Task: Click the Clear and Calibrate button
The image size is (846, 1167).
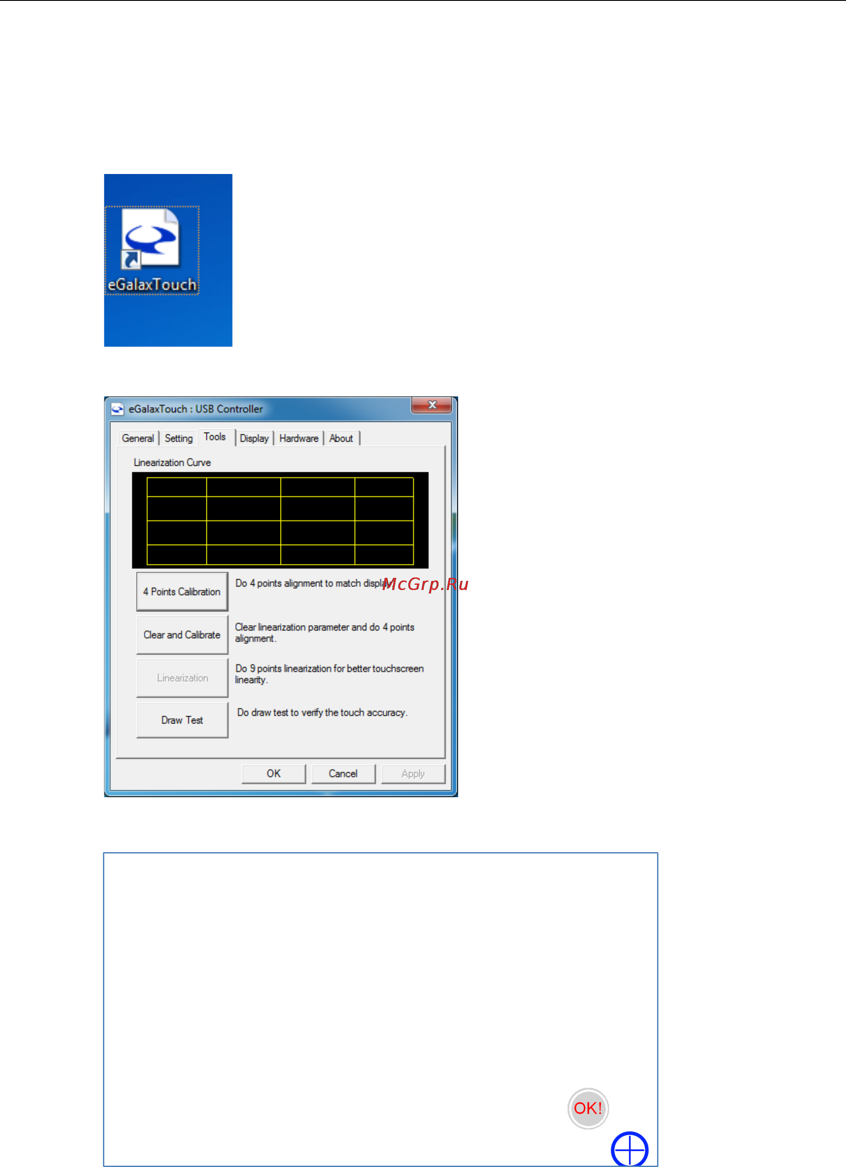Action: tap(182, 635)
